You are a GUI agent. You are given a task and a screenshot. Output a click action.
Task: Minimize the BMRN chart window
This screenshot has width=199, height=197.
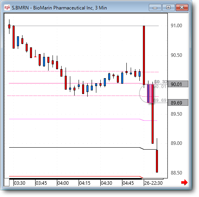pos(155,8)
